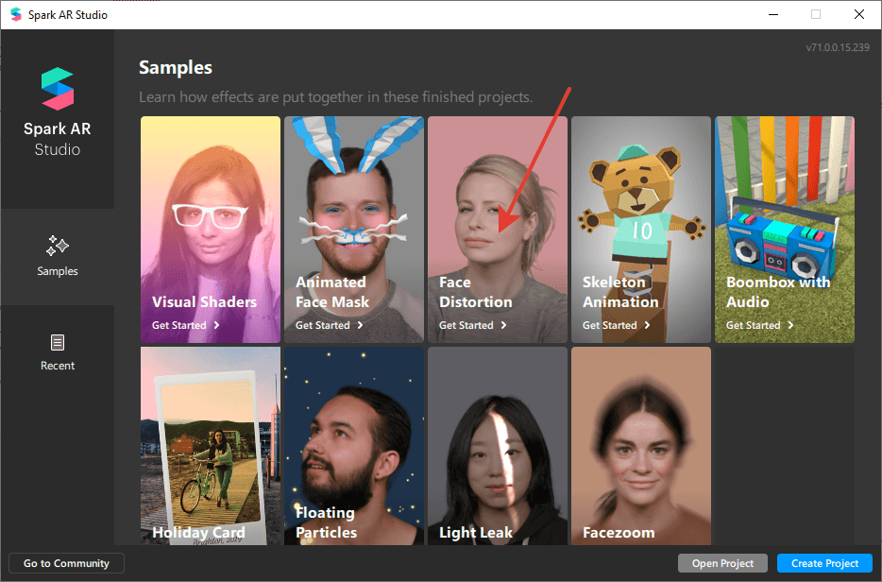Click Get Started chevron under Face Distortion
This screenshot has width=882, height=582.
503,325
